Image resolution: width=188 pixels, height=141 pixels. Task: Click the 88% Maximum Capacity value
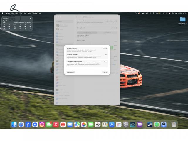pos(106,55)
